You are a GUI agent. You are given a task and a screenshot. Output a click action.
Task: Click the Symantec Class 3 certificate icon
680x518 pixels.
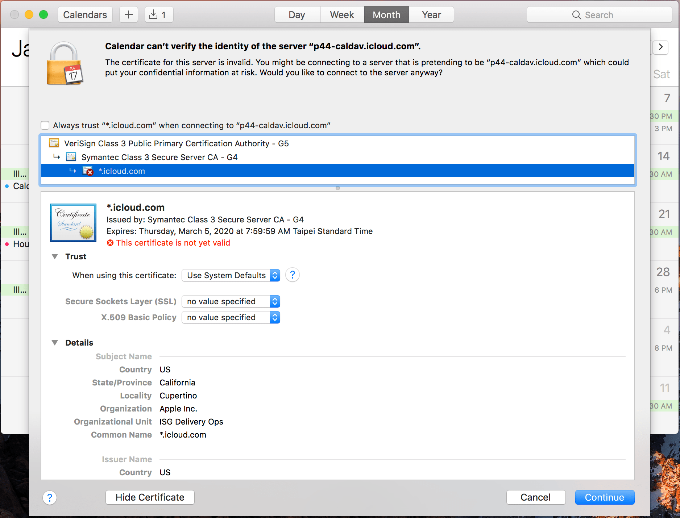pos(71,157)
